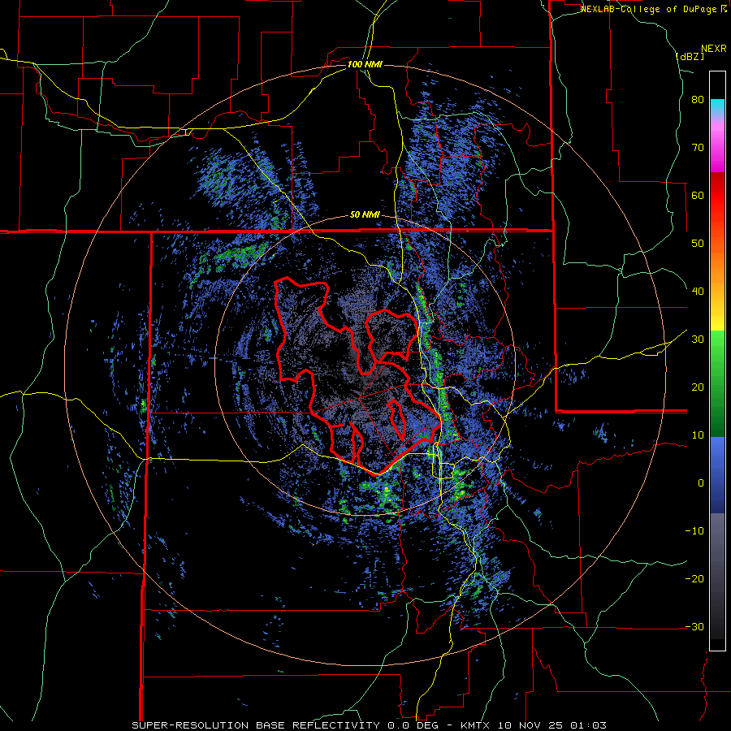Click the 10 value on dBZ scale
Screen dimensions: 731x731
coord(698,435)
